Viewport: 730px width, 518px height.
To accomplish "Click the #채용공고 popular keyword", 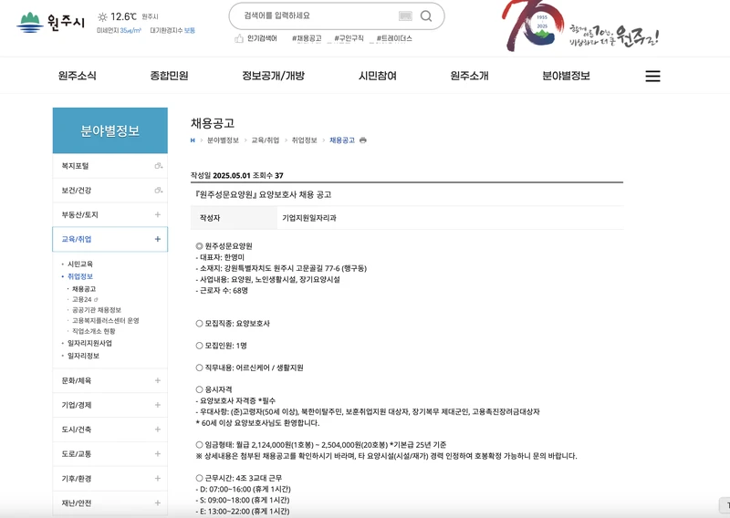I will pyautogui.click(x=307, y=38).
